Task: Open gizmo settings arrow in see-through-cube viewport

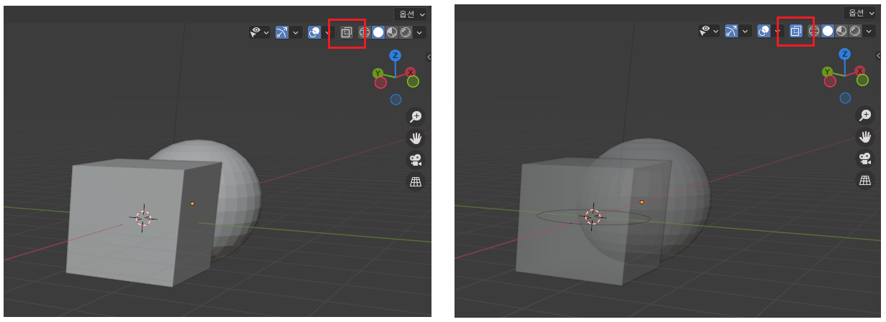Action: pos(745,31)
